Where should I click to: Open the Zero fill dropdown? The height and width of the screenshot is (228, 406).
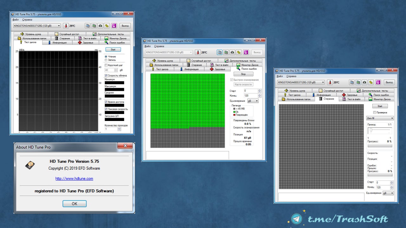point(380,118)
